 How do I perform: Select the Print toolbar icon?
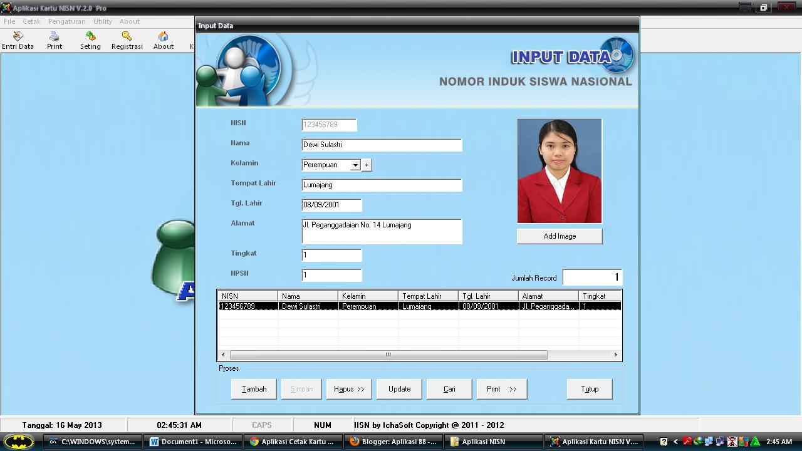point(54,40)
